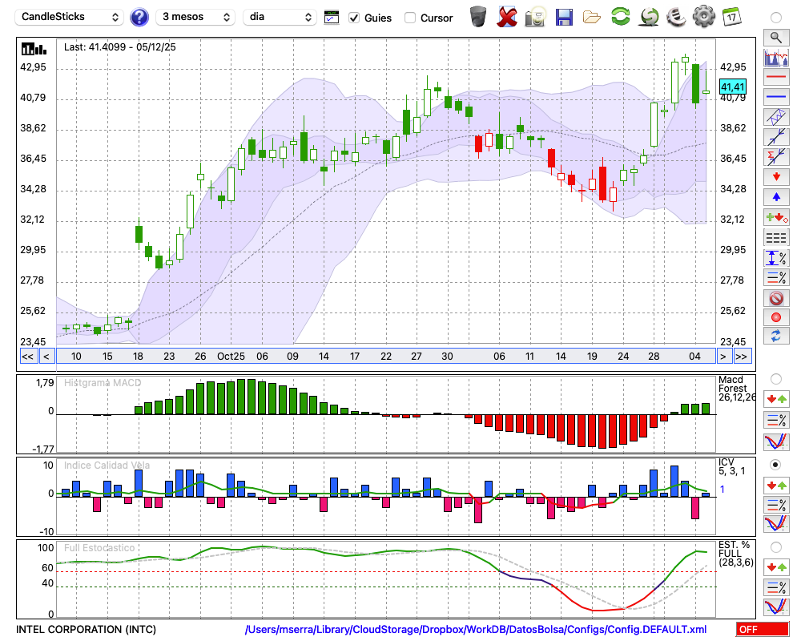Select the blue horizontal line tool

775,97
